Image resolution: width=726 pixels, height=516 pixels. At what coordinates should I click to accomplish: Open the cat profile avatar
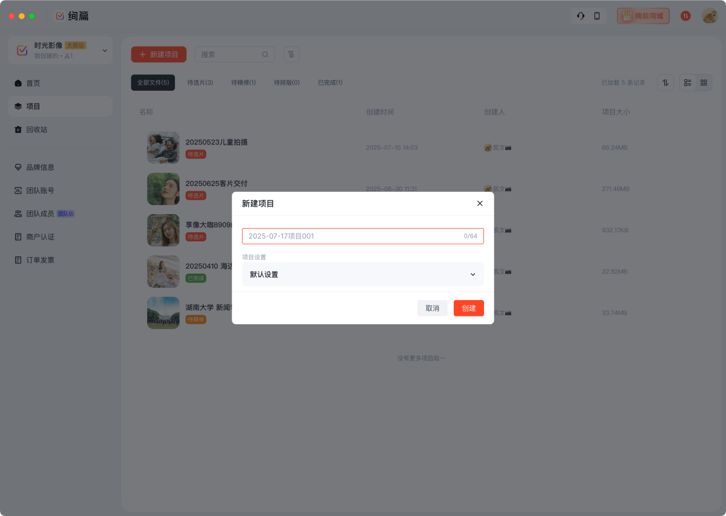pos(709,16)
